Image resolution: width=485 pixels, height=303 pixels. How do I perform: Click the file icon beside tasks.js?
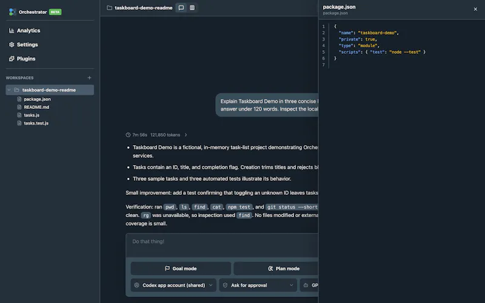(19, 115)
